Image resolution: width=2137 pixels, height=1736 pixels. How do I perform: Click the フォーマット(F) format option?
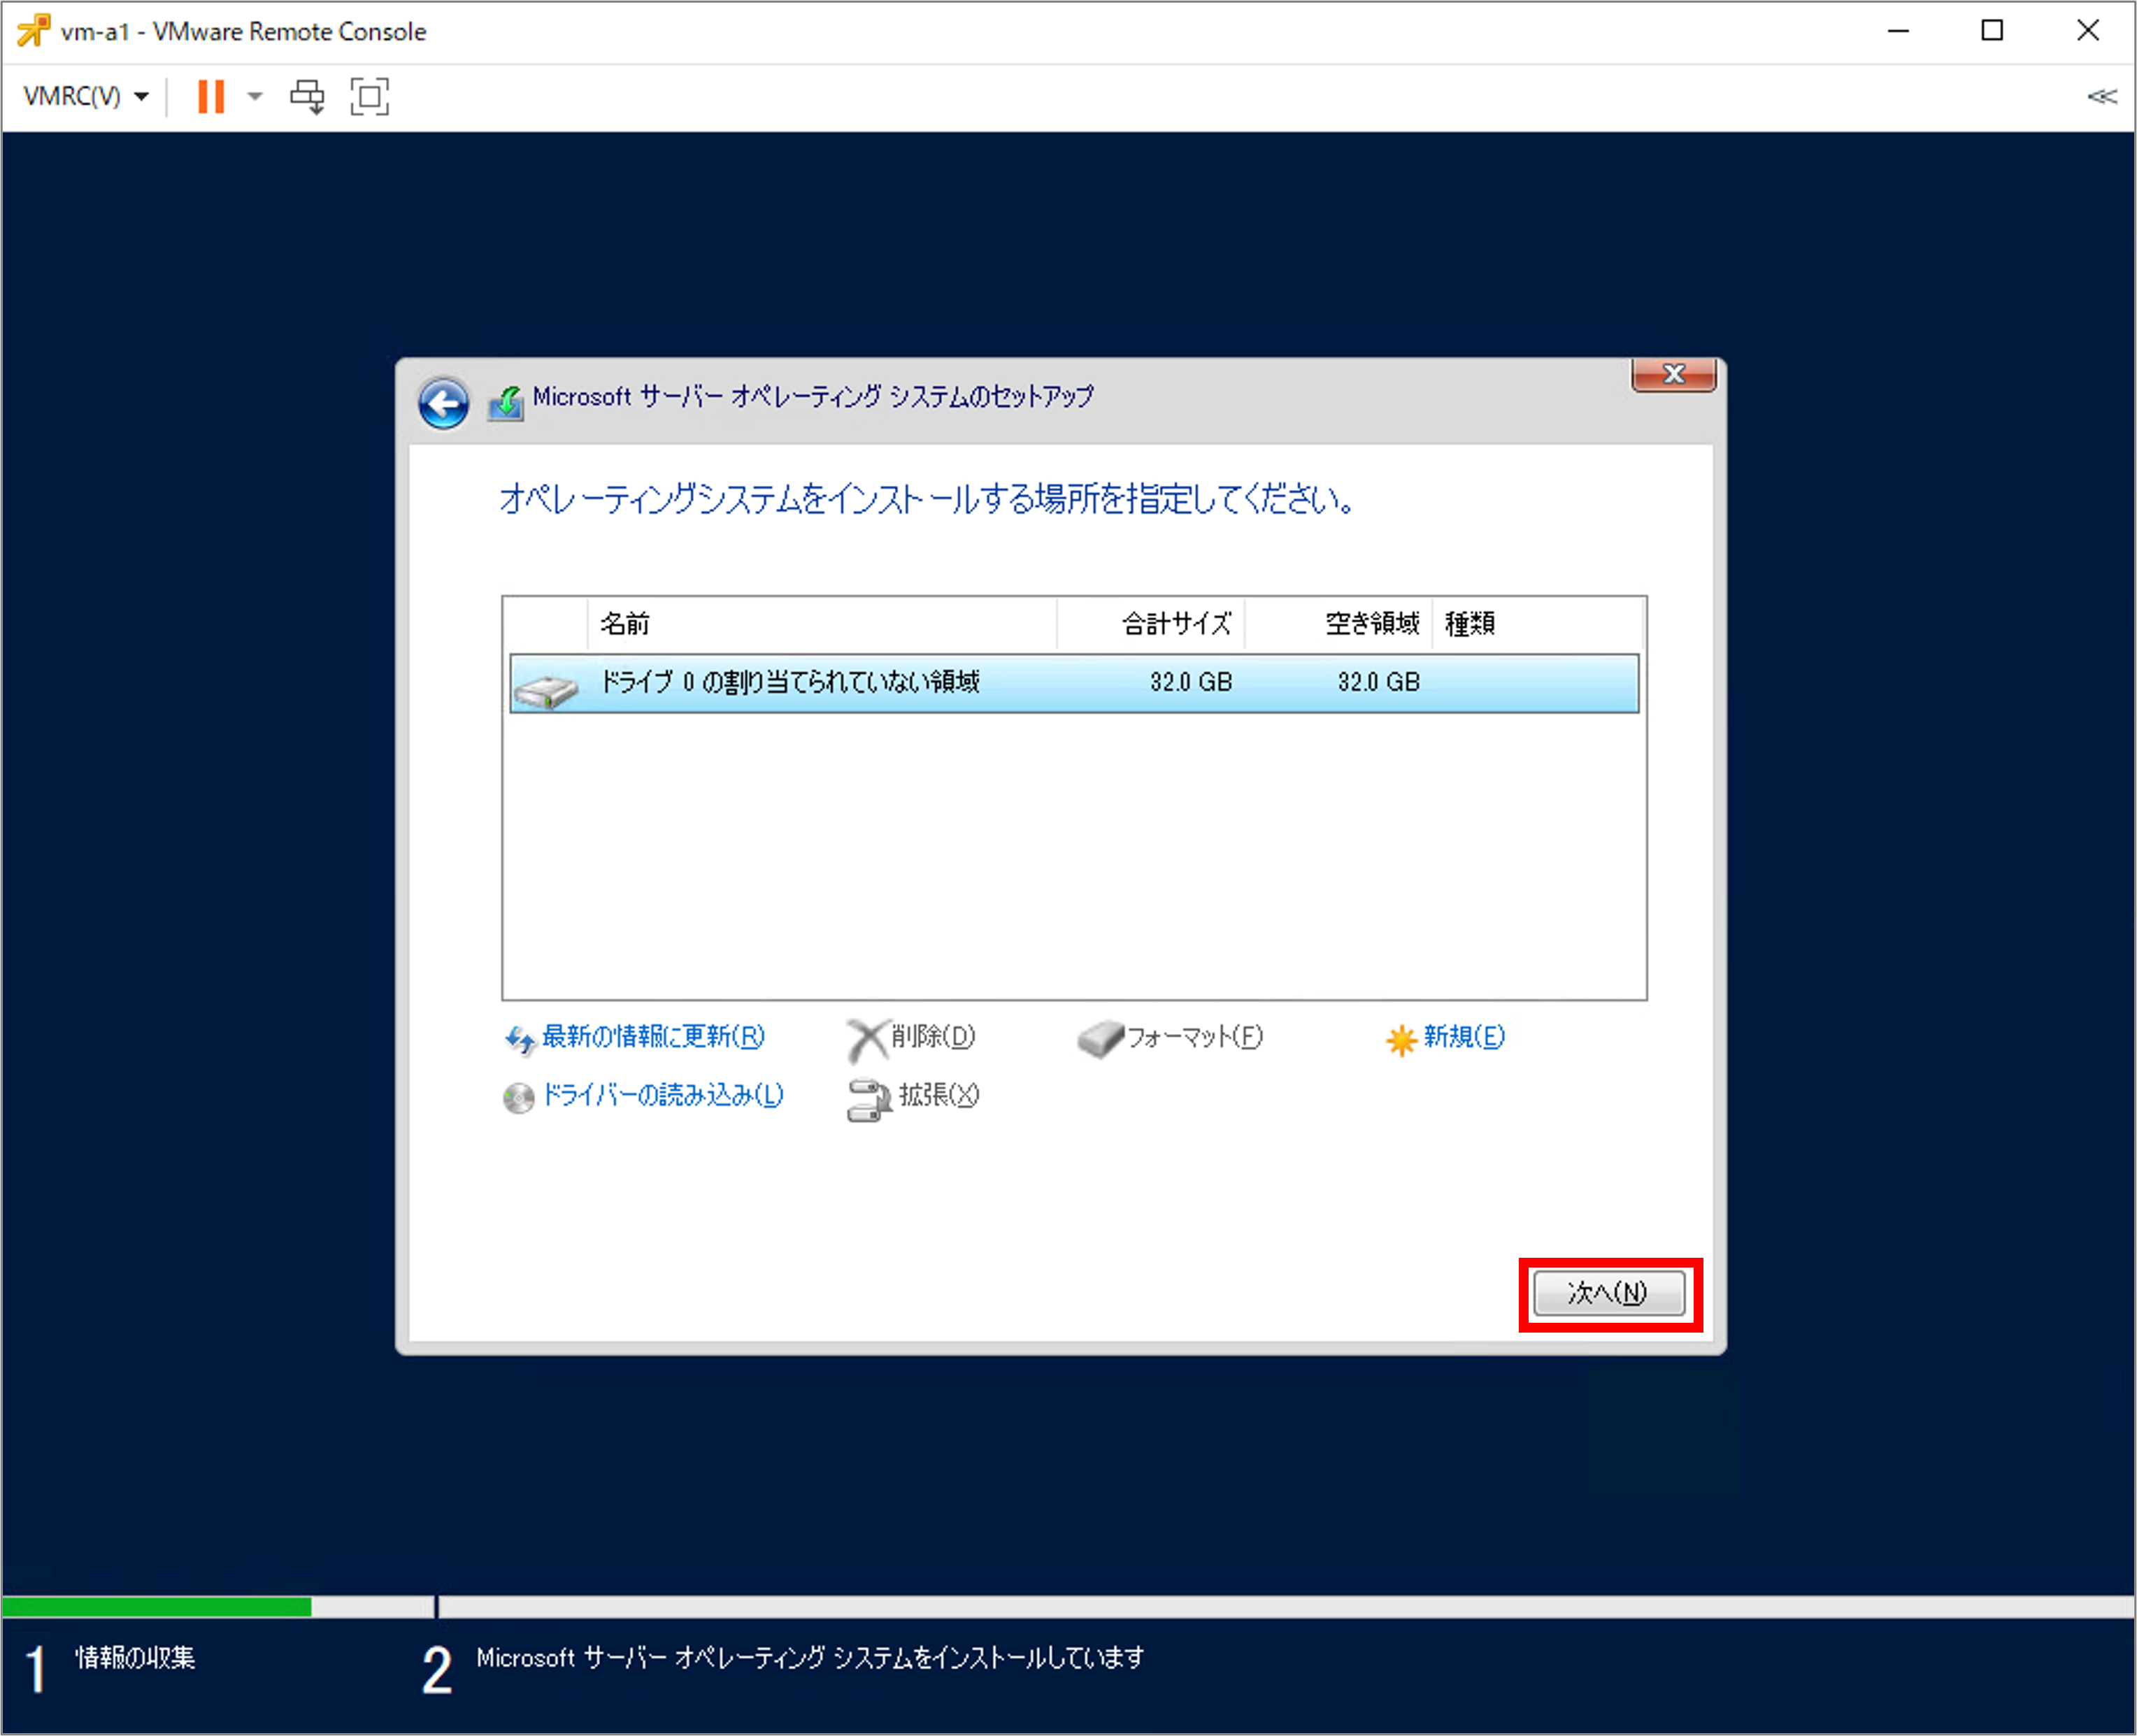click(x=1193, y=1037)
